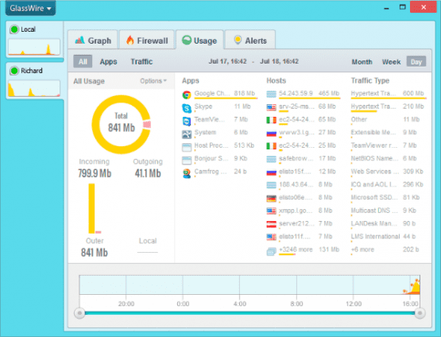
Task: Click the System app icon
Action: pyautogui.click(x=187, y=134)
